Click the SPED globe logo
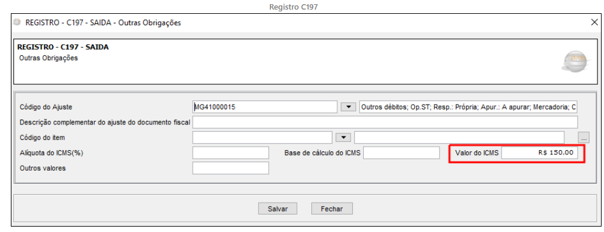Viewport: 604px width, 232px height. [x=574, y=61]
